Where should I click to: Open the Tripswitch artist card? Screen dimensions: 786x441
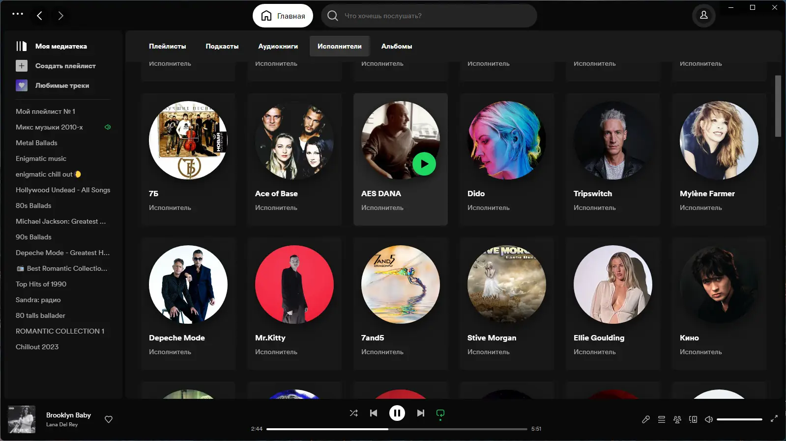click(x=613, y=159)
